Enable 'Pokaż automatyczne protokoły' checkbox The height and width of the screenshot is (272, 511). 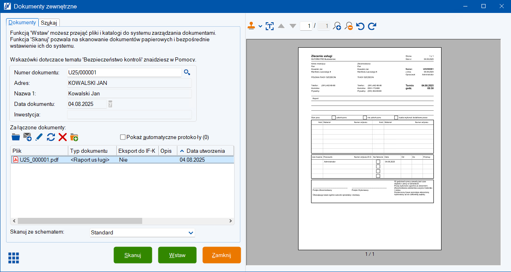(x=123, y=137)
